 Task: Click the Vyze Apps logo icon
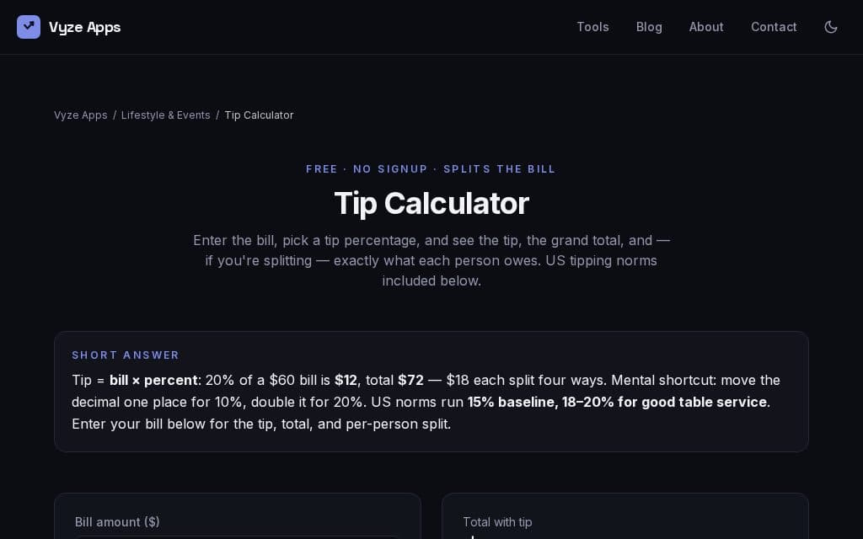pos(29,27)
